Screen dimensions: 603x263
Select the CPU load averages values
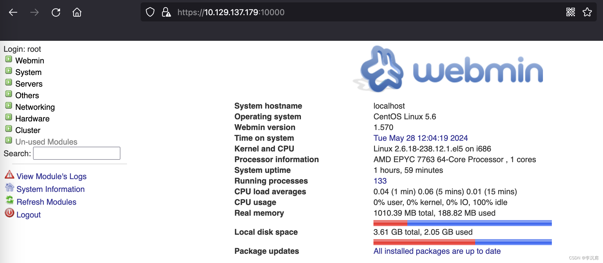(445, 192)
